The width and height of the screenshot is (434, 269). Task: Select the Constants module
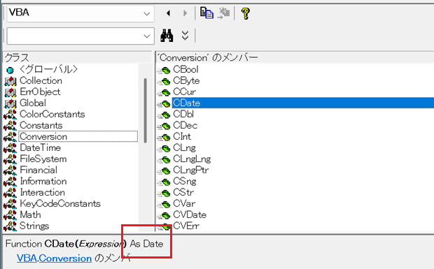coord(41,125)
